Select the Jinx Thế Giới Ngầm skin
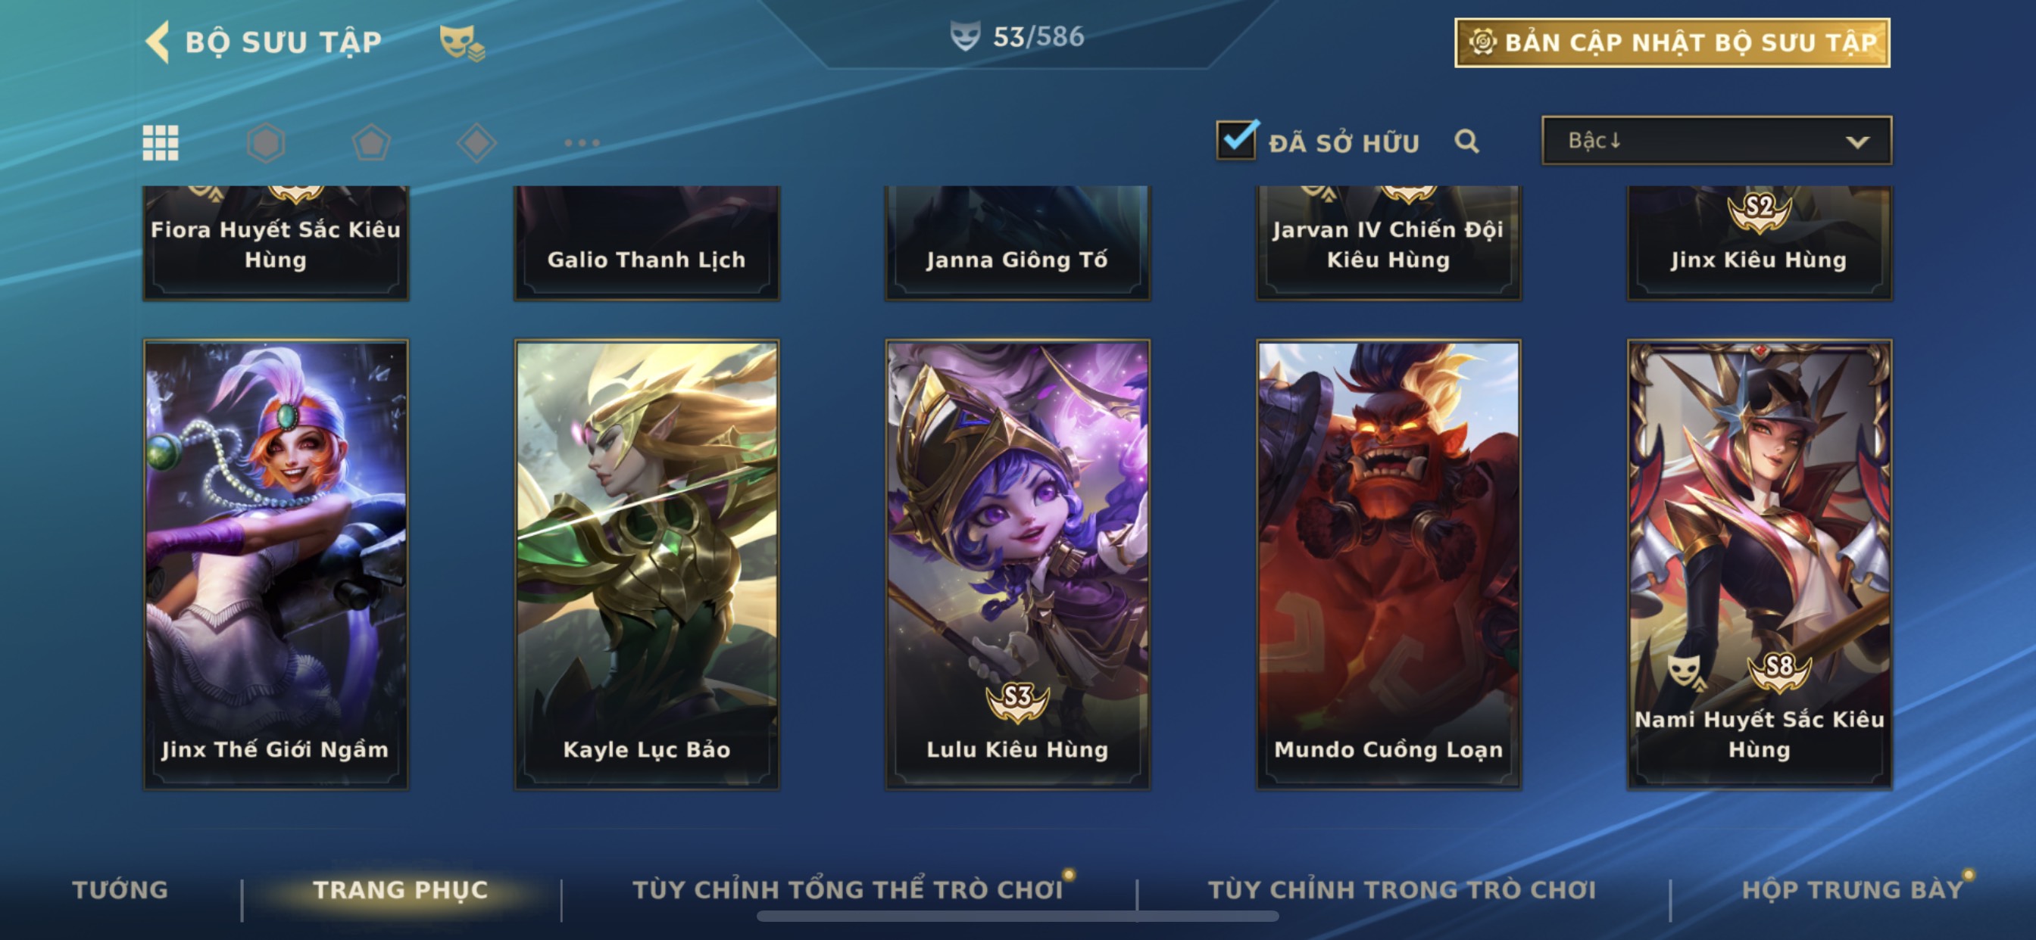Image resolution: width=2036 pixels, height=940 pixels. coord(276,564)
